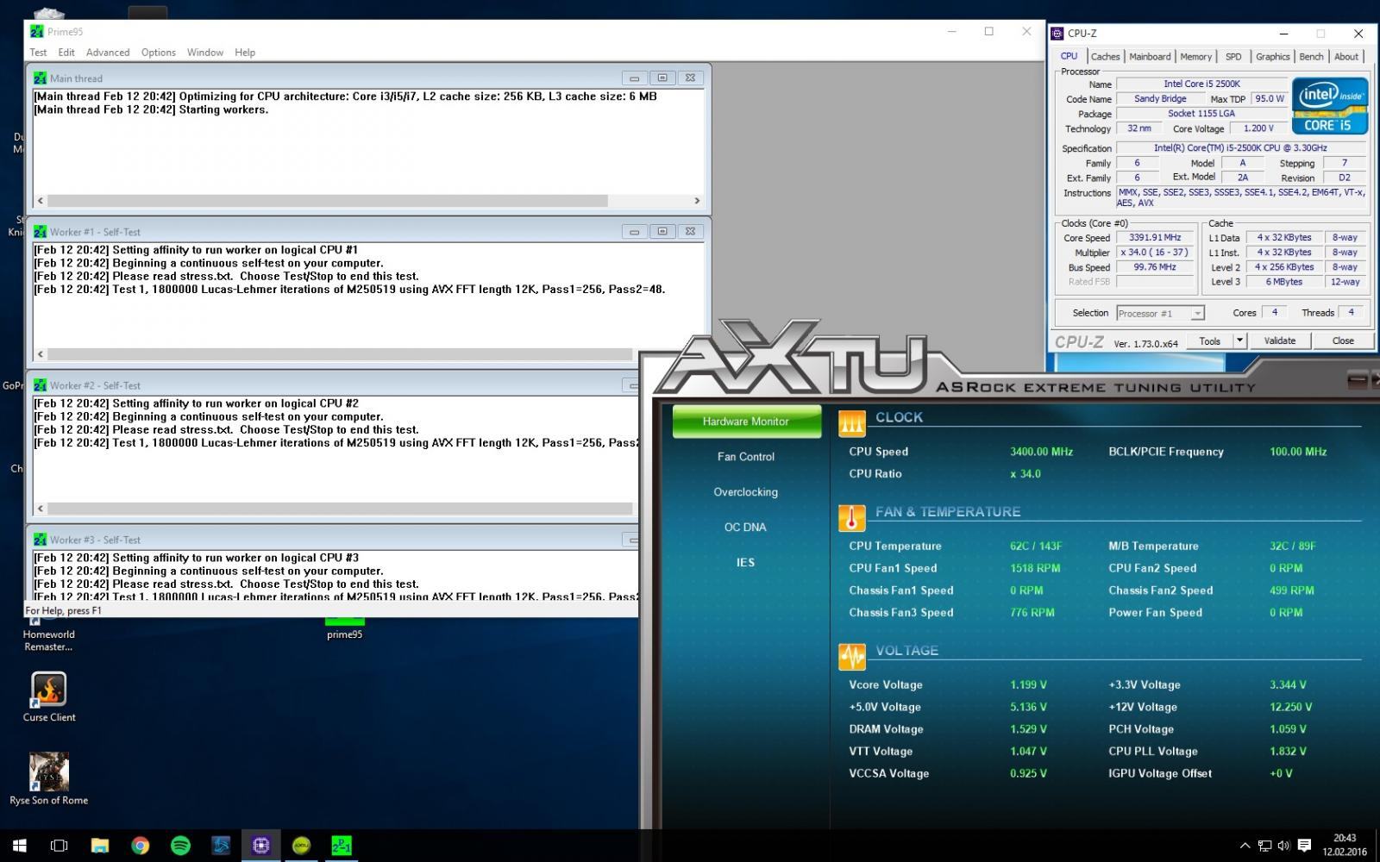Open Overclocking section in AXTU
This screenshot has height=862, width=1380.
(746, 492)
